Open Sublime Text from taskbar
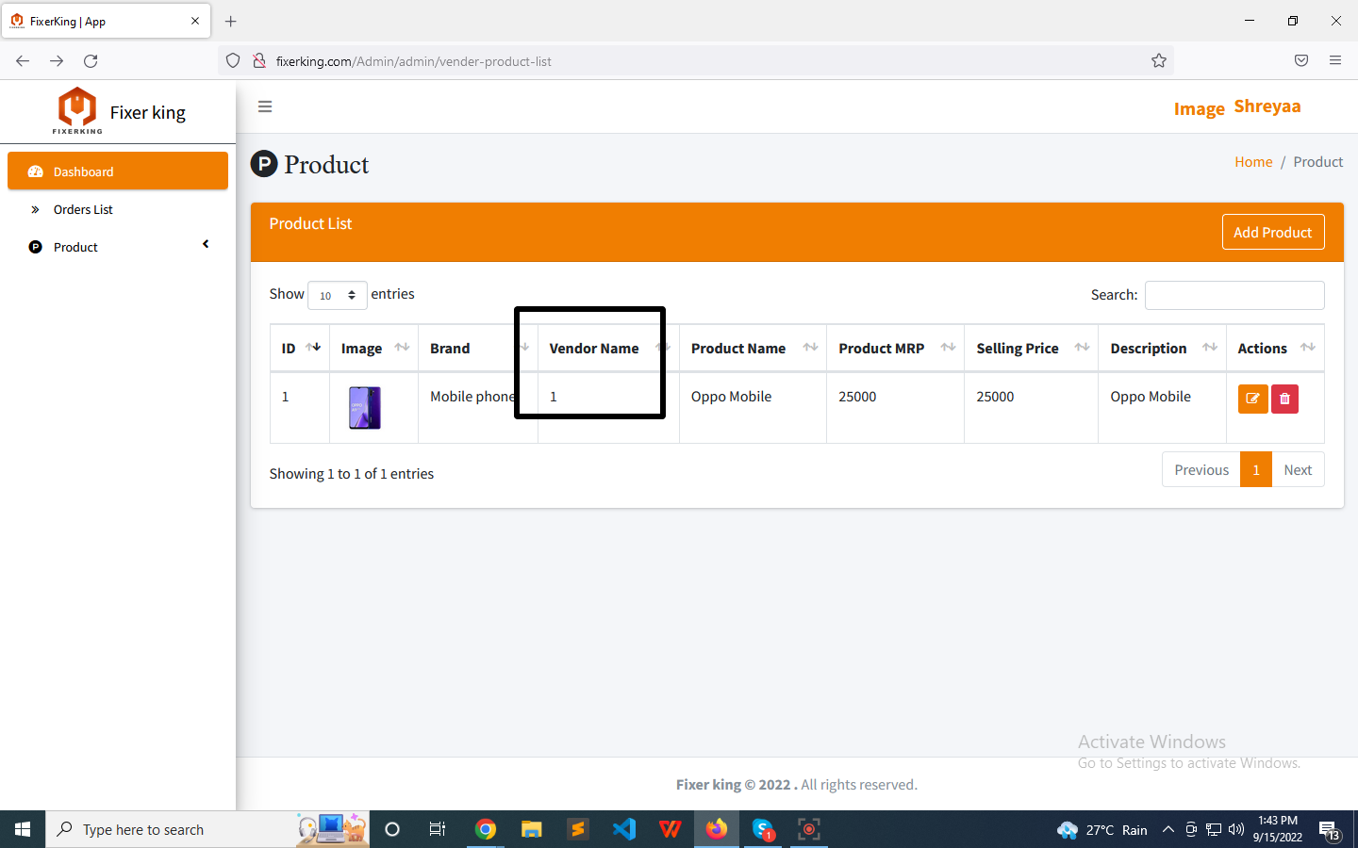Image resolution: width=1358 pixels, height=848 pixels. coord(578,829)
